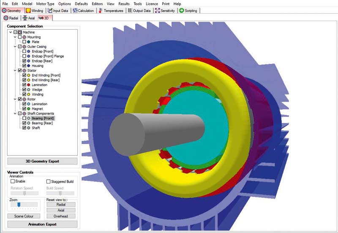The width and height of the screenshot is (338, 233).
Task: Collapse the Stator tree node
Action: coord(15,70)
